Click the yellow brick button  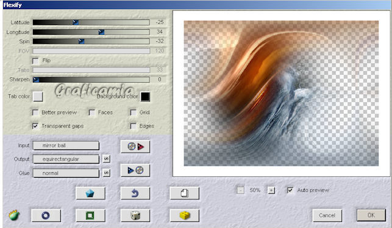point(185,215)
